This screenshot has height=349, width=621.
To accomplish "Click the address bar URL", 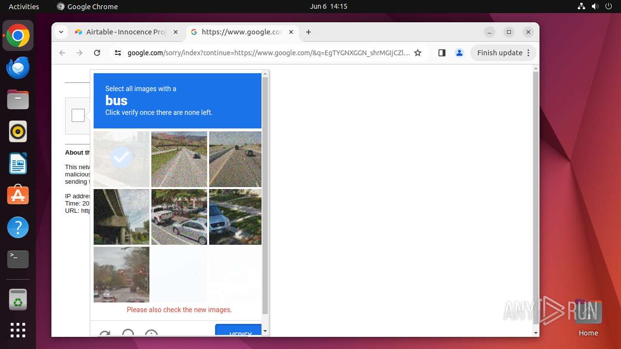I will tap(269, 53).
